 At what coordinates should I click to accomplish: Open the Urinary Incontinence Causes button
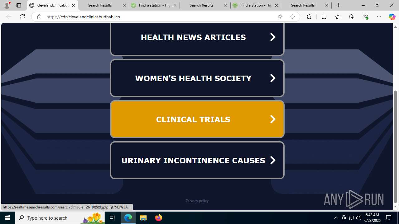click(x=197, y=160)
